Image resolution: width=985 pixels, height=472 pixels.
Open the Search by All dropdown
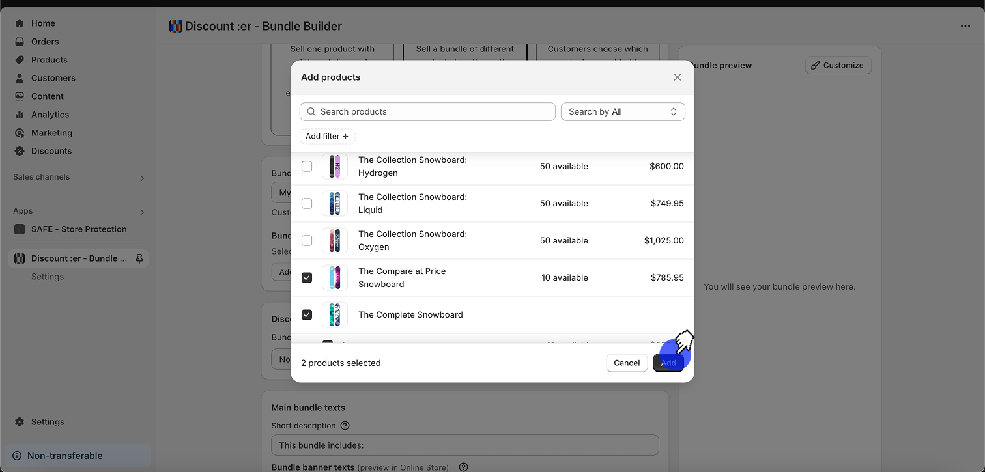(x=623, y=112)
